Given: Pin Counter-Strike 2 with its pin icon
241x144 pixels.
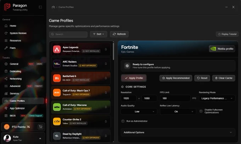Looking at the screenshot, I should [106, 121].
